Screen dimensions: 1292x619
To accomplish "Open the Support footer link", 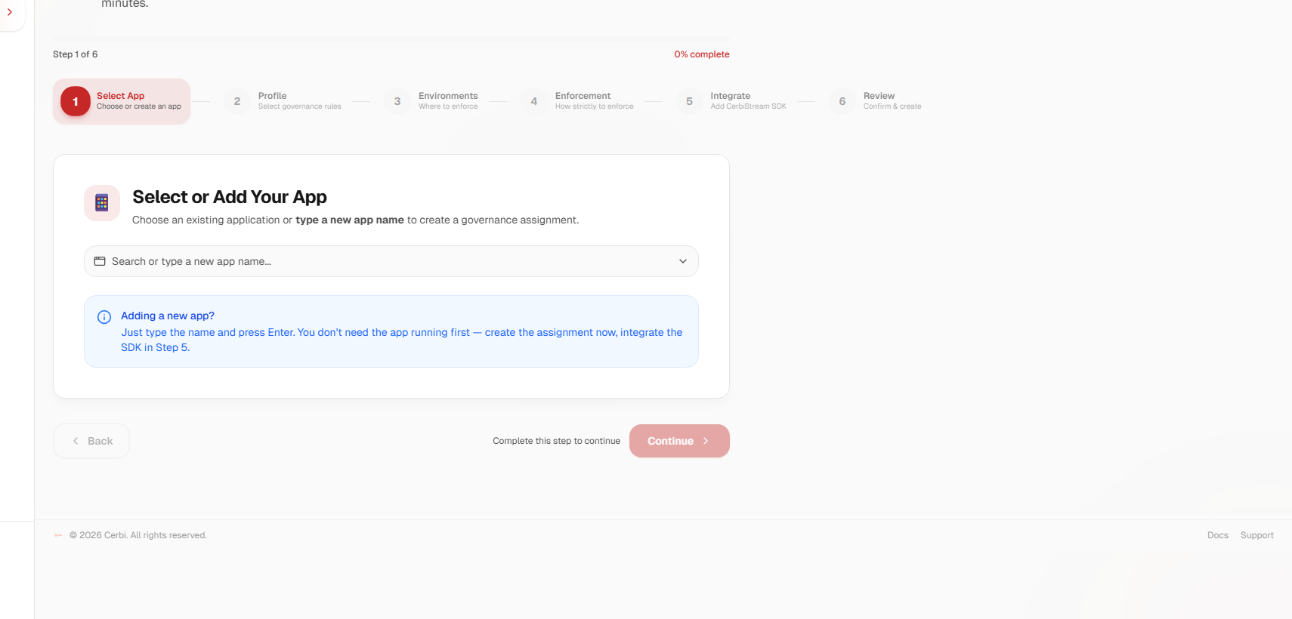I will point(1257,535).
